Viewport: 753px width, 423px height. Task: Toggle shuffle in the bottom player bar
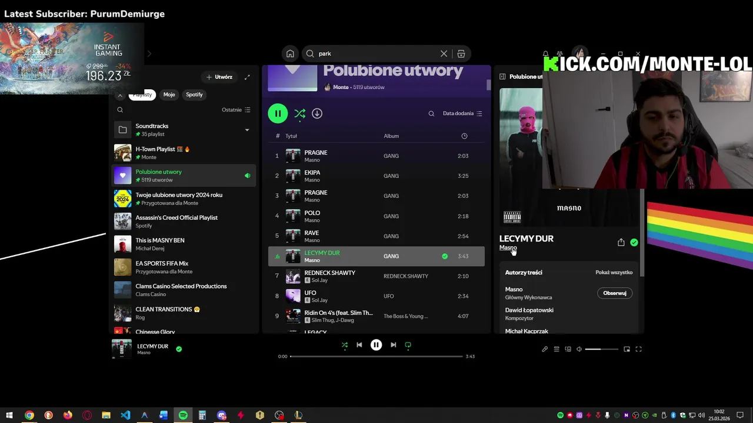pos(345,345)
